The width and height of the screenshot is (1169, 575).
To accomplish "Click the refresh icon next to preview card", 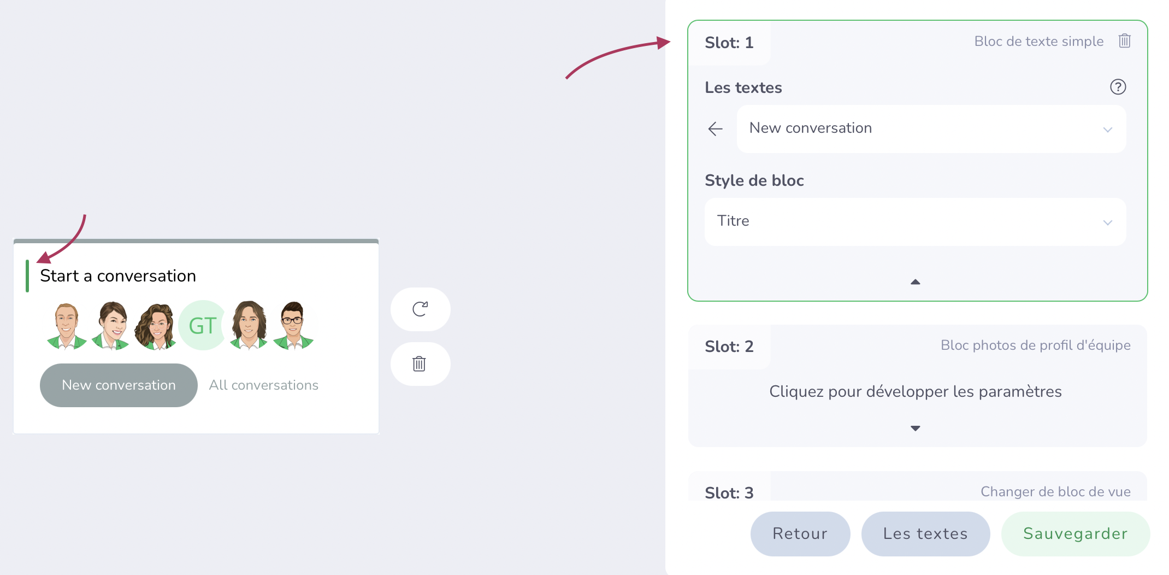I will pyautogui.click(x=420, y=309).
